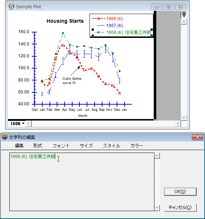Click the 1966 (K) legend marker line
Screen dimensions: 205x219
pyautogui.click(x=99, y=18)
